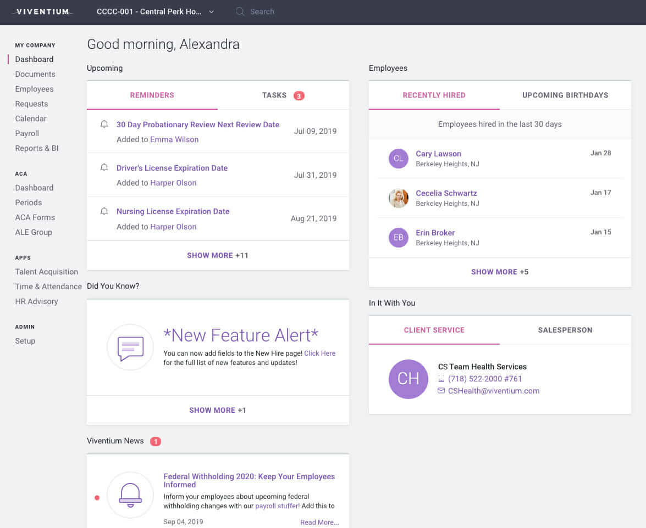This screenshot has width=646, height=528.
Task: Expand recently hired with Show More +5
Action: pos(500,272)
